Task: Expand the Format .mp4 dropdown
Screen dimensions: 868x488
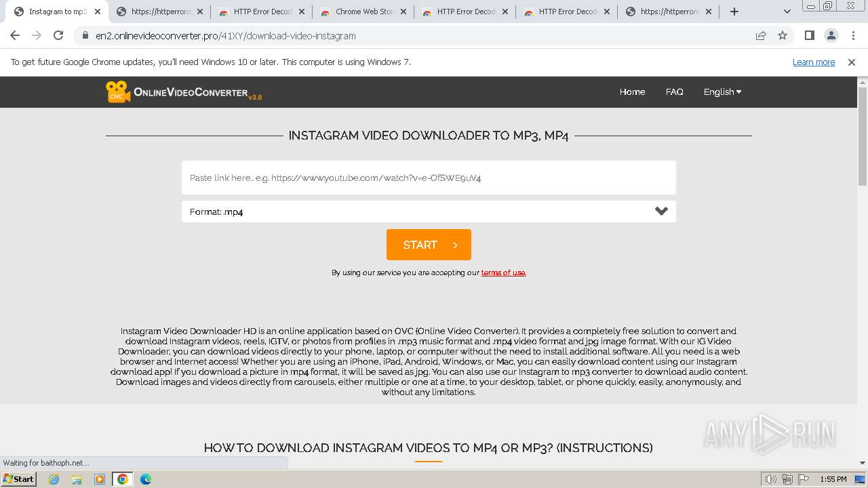Action: click(x=429, y=211)
